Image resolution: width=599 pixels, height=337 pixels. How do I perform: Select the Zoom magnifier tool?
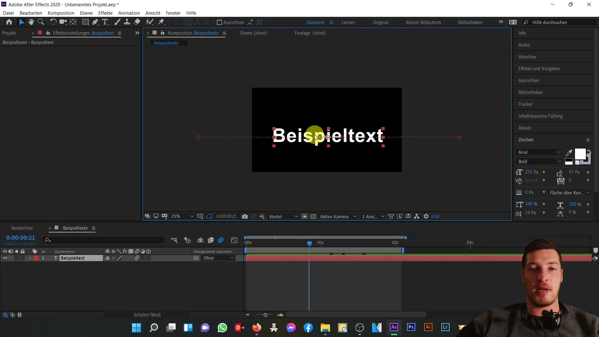pyautogui.click(x=41, y=22)
